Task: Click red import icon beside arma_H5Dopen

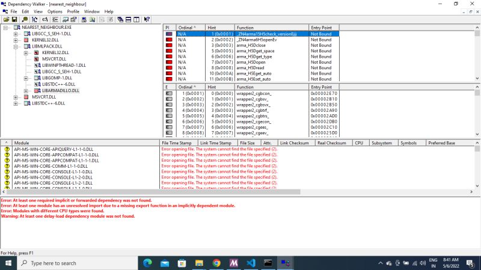Action: pyautogui.click(x=169, y=63)
